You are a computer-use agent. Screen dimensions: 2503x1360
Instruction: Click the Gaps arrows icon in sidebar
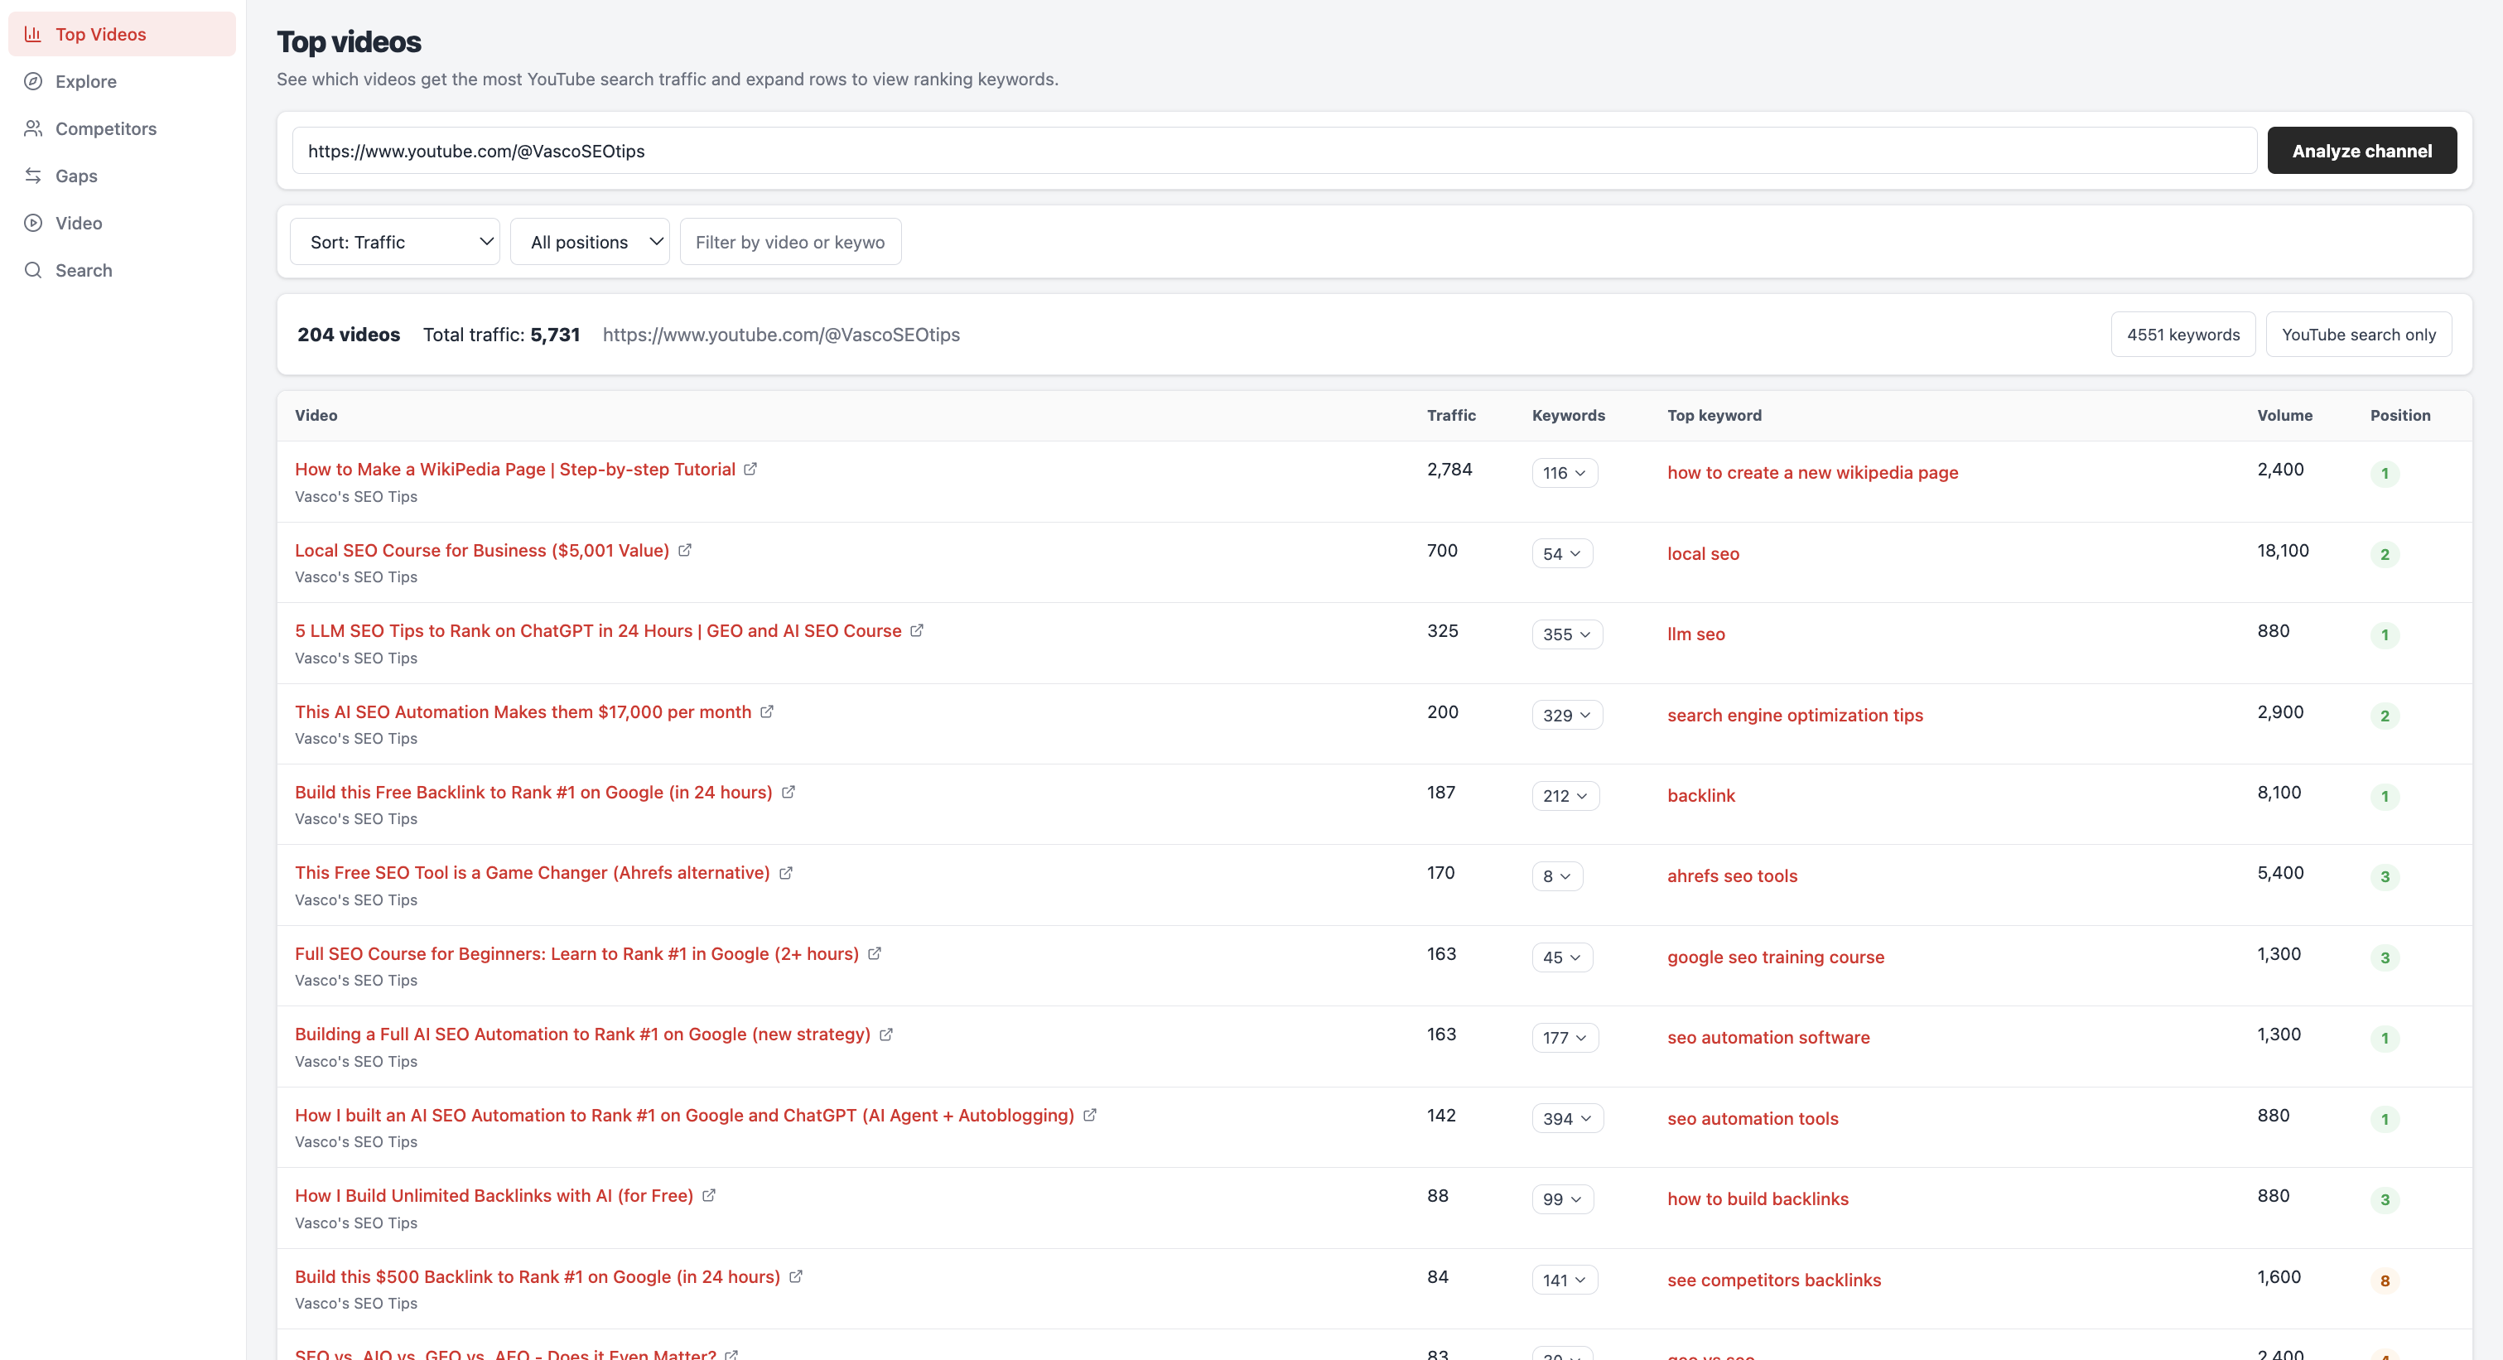point(33,176)
